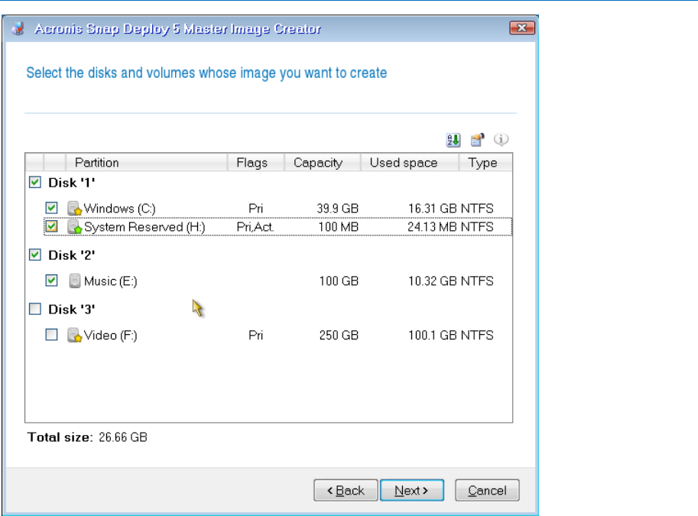This screenshot has height=516, width=698.
Task: Click the Total size 26.66 GB value
Action: (x=123, y=437)
